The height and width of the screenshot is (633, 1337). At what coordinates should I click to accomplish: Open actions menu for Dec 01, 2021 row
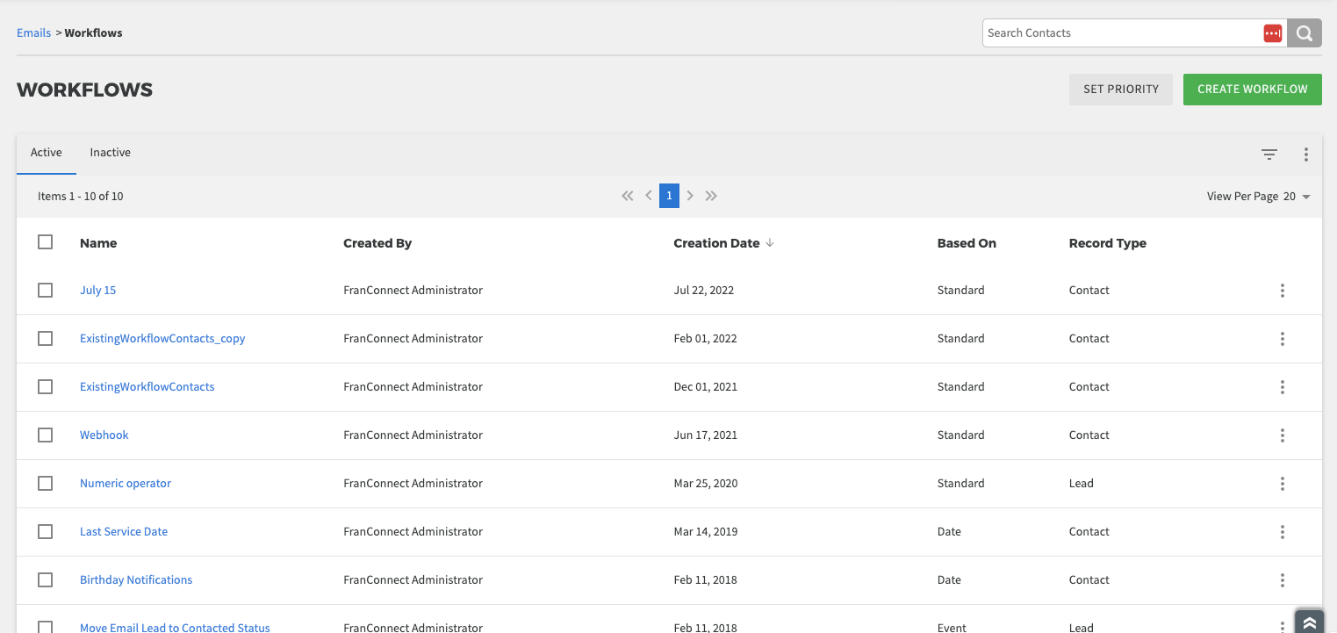[1283, 387]
